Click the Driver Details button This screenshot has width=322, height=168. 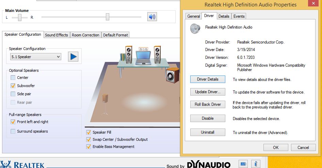click(208, 79)
